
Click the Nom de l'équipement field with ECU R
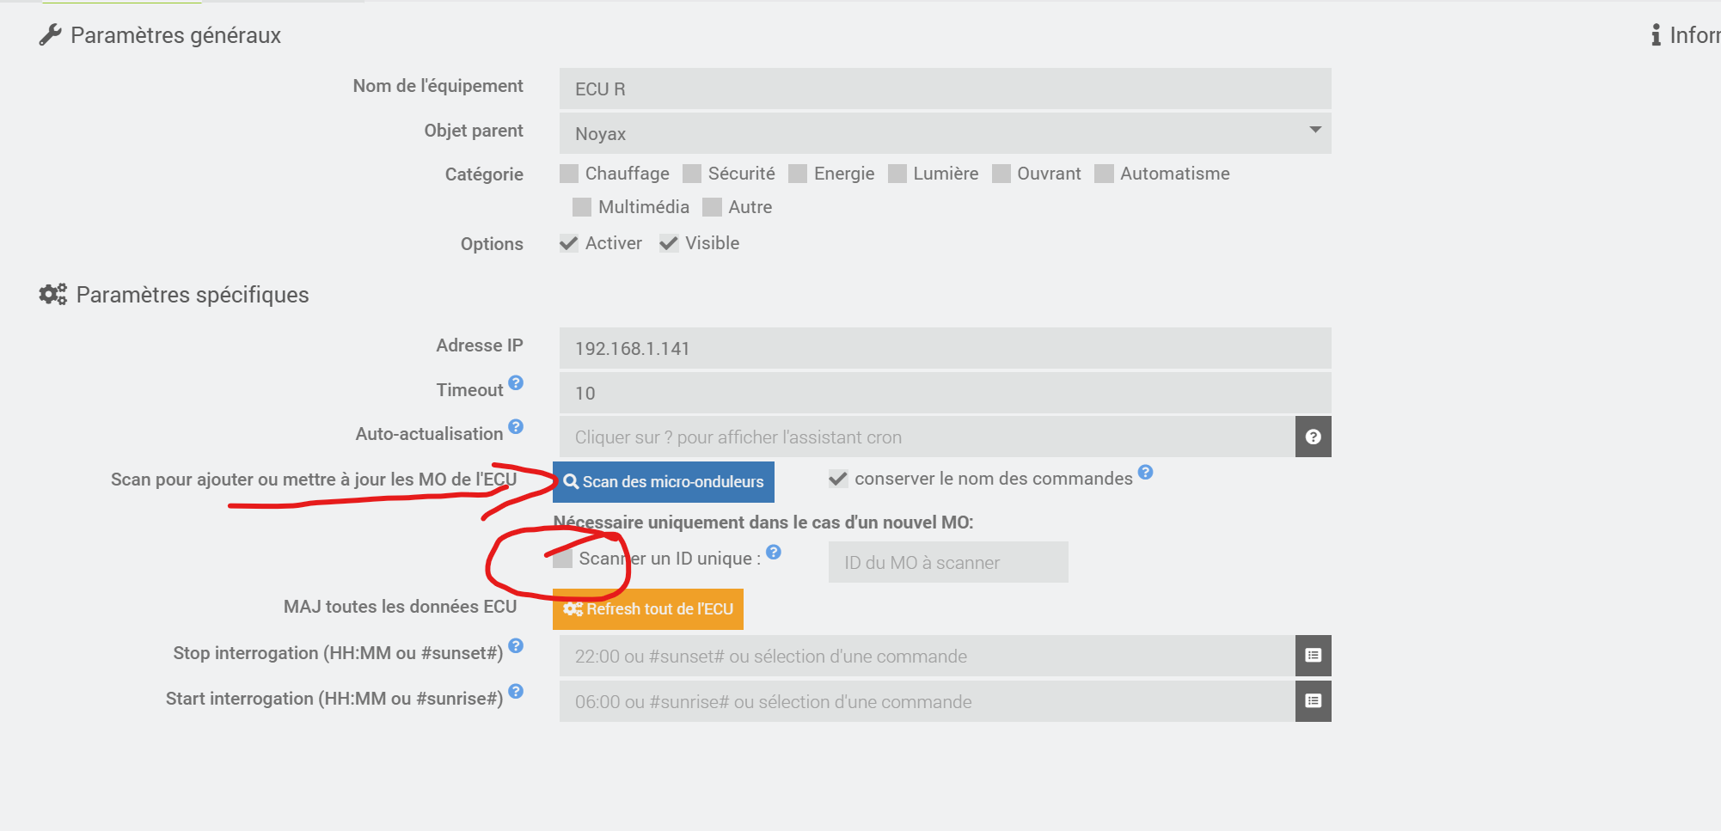(x=945, y=89)
